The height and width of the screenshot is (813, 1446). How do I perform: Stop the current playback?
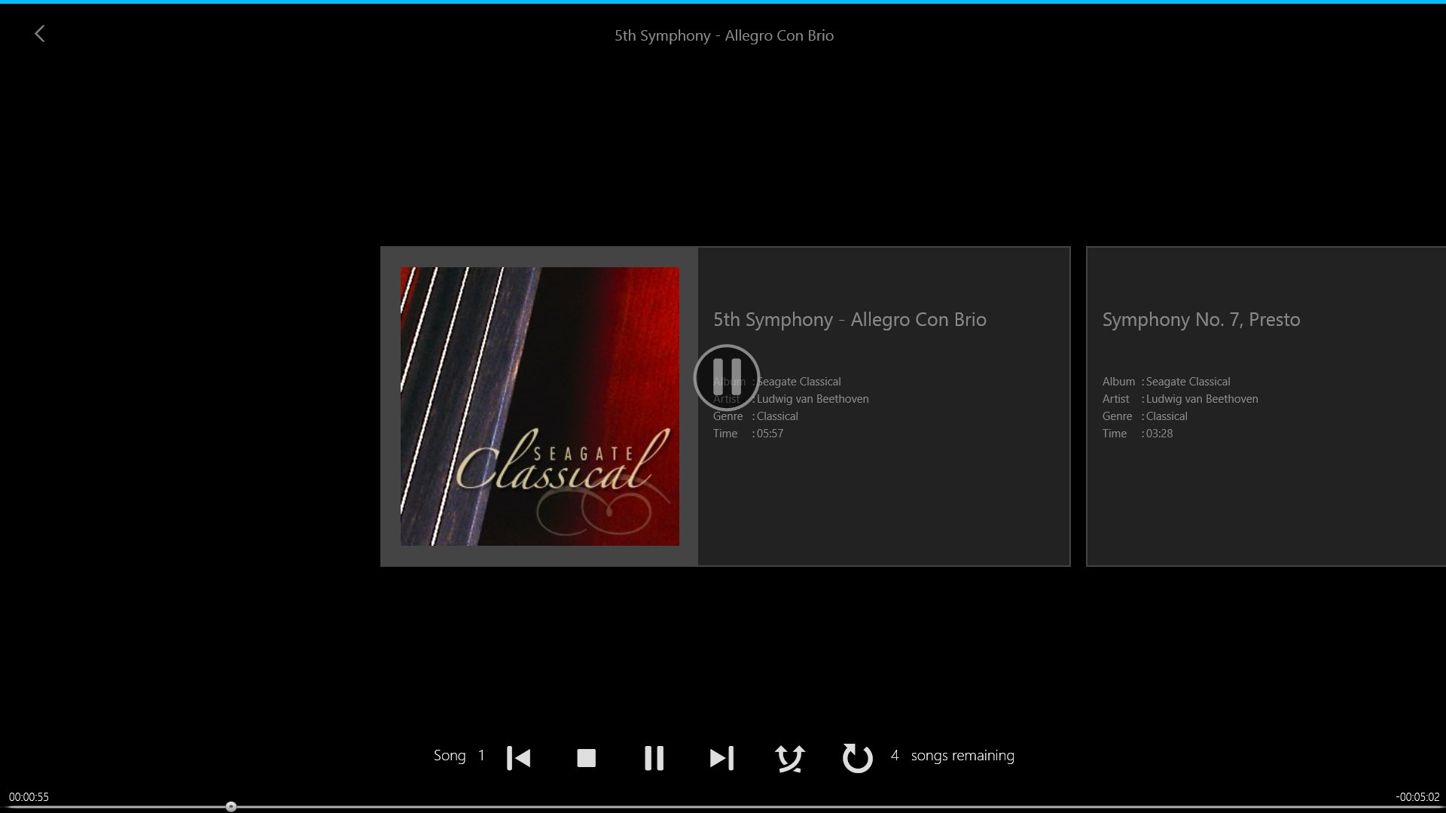[x=586, y=758]
